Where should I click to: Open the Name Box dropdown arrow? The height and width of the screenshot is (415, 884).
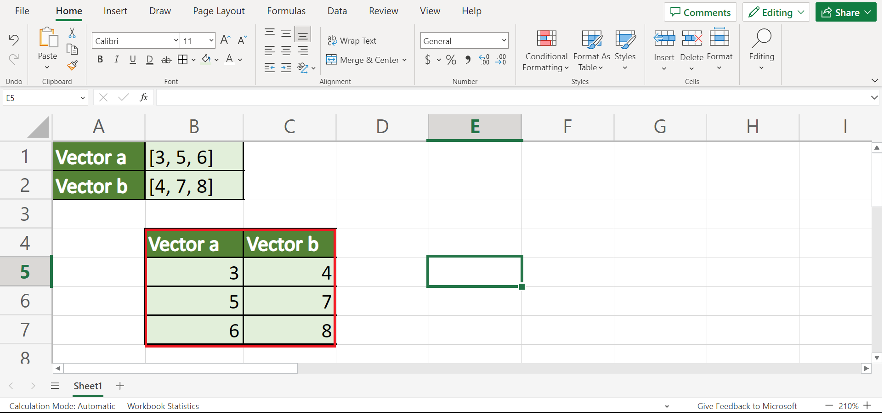click(83, 98)
